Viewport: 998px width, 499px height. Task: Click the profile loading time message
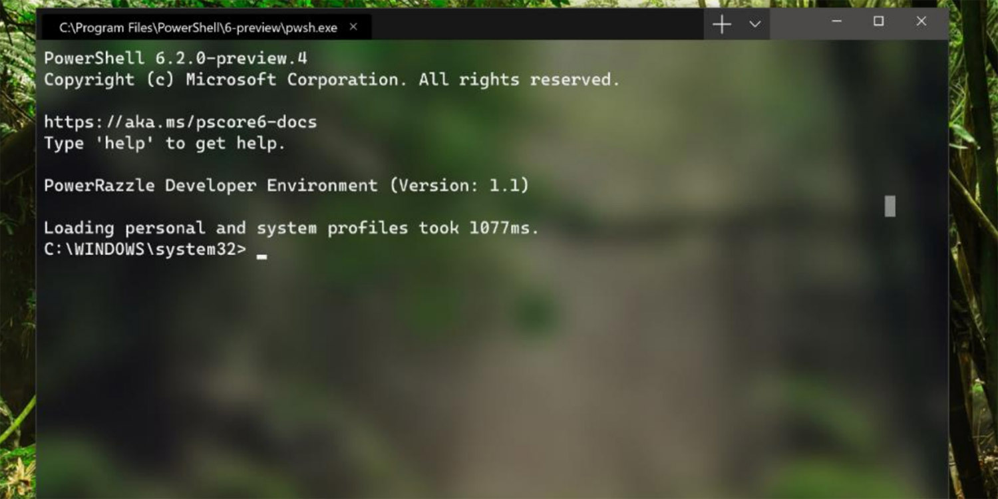[x=291, y=228]
